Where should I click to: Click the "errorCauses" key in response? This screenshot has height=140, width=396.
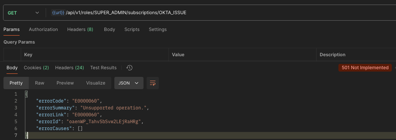click(x=54, y=129)
